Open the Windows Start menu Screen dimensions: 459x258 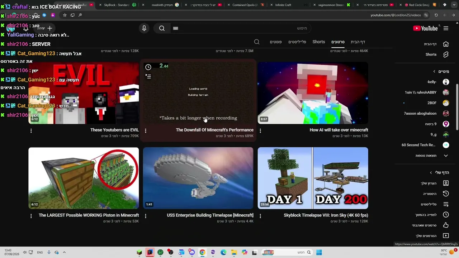[x=319, y=253]
